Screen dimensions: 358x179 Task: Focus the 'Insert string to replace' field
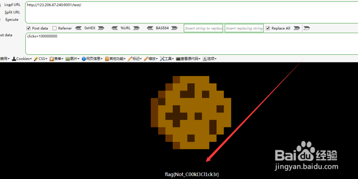[x=203, y=28]
